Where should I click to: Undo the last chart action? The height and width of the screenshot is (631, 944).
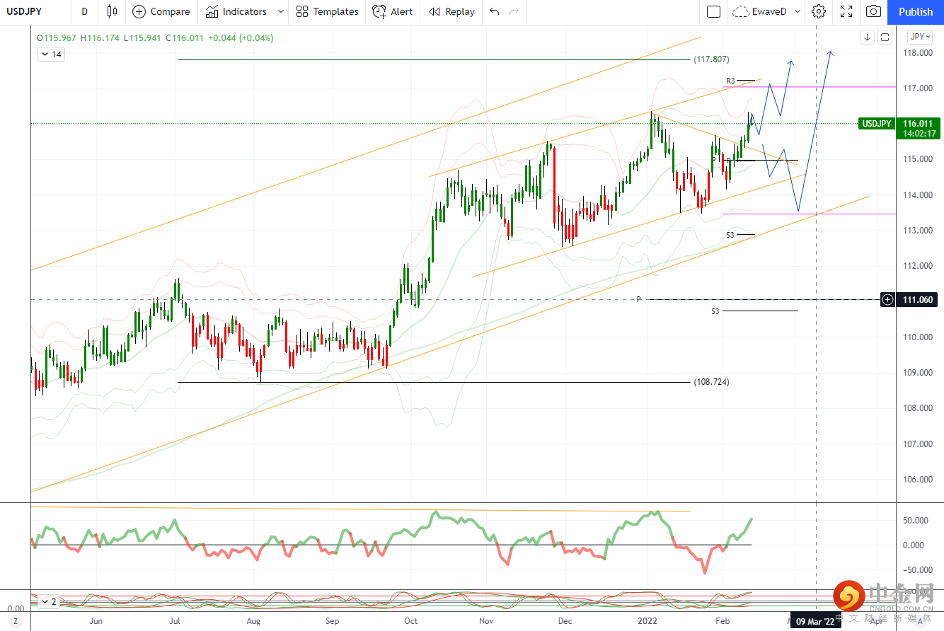point(494,11)
